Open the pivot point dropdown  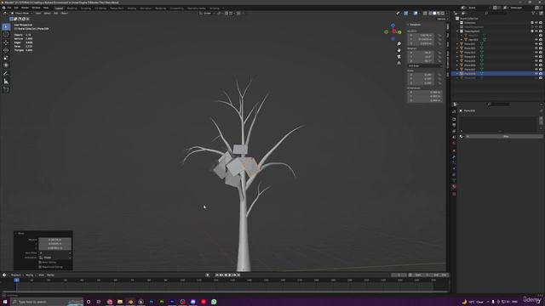tap(220, 14)
